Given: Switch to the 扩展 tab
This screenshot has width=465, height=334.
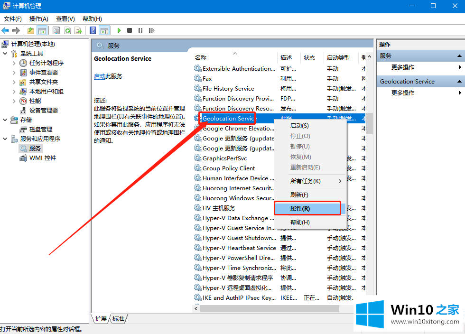Looking at the screenshot, I should click(101, 318).
